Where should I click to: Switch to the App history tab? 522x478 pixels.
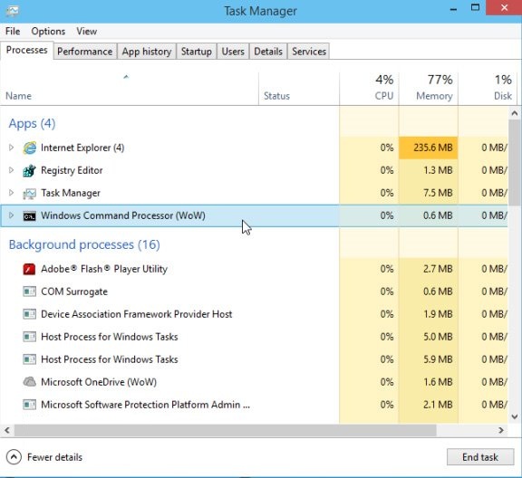coord(147,52)
